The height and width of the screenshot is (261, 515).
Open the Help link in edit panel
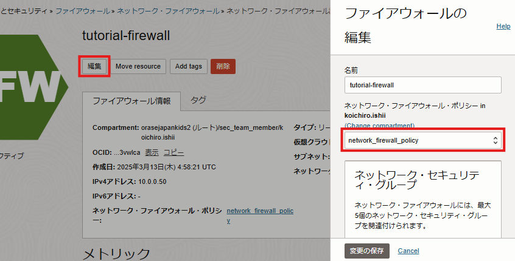click(503, 27)
